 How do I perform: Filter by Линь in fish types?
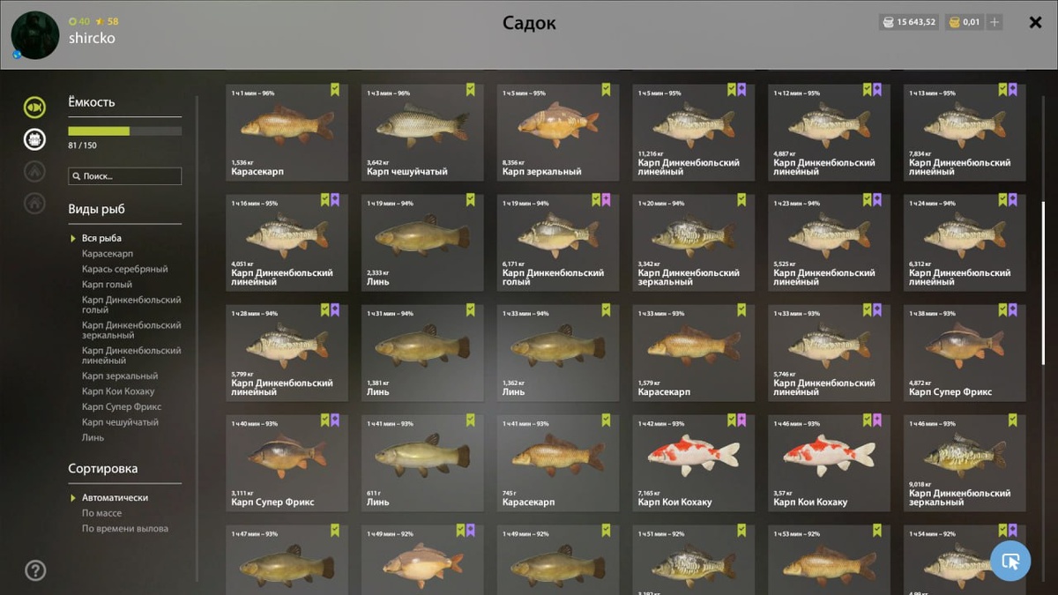[93, 437]
